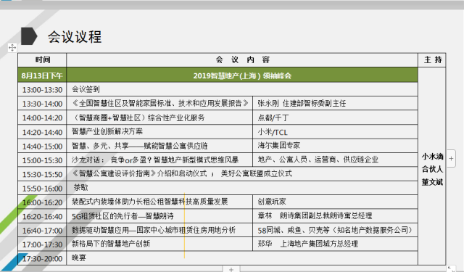The width and height of the screenshot is (464, 272).
Task: Click the 会议内容 header cell
Action: click(x=242, y=60)
